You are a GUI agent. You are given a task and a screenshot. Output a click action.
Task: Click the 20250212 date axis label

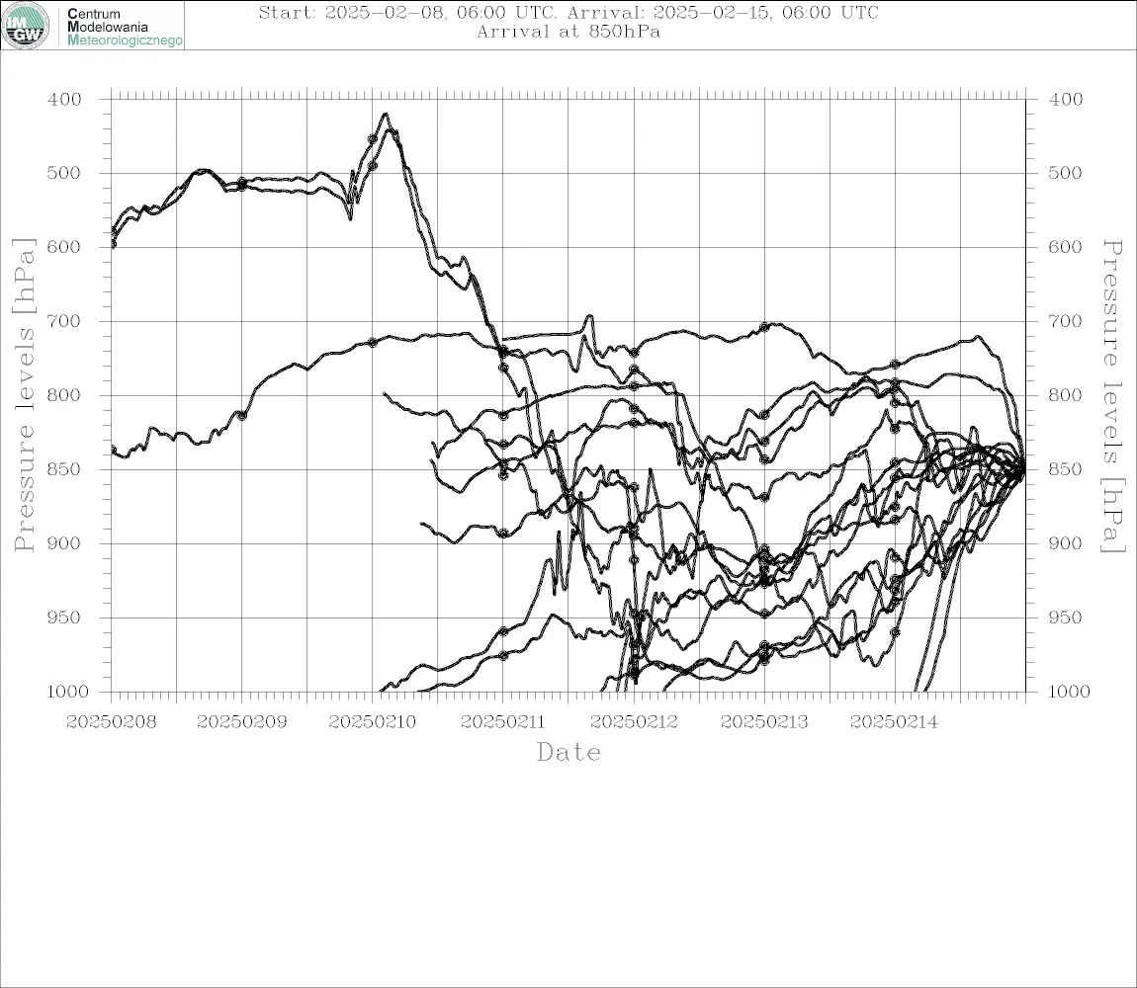(634, 722)
